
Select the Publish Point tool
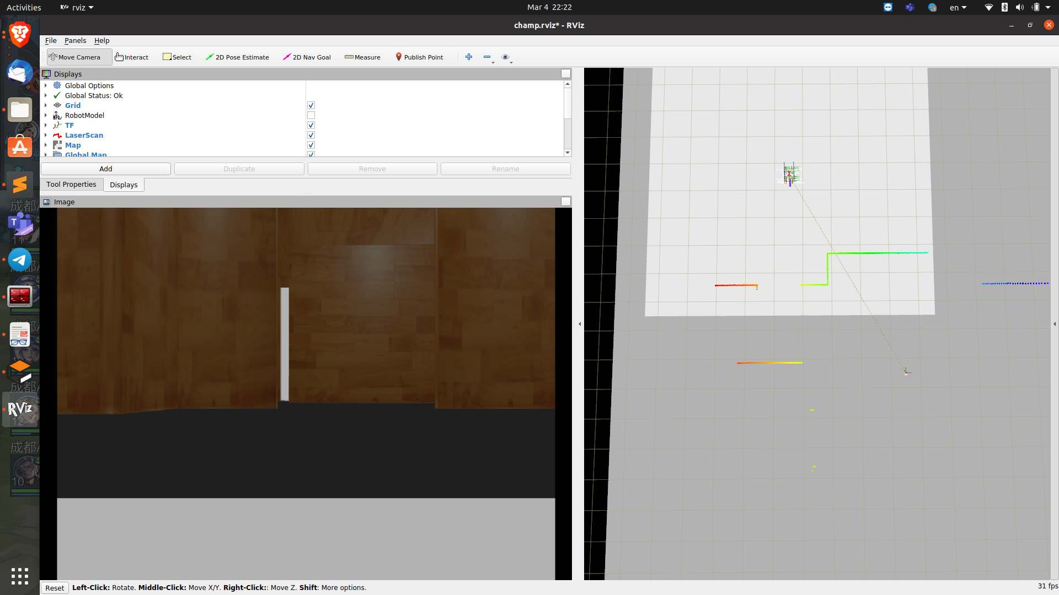[419, 57]
